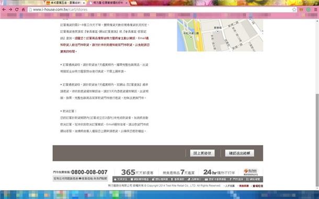Select the first orange-icon browser tab
Viewport: 319px width, 199px height.
(65, 3)
